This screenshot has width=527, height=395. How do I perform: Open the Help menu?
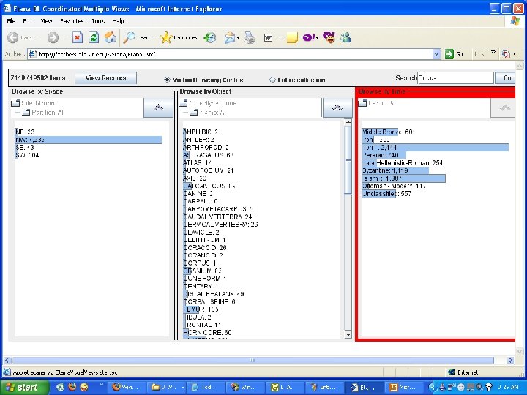point(119,21)
